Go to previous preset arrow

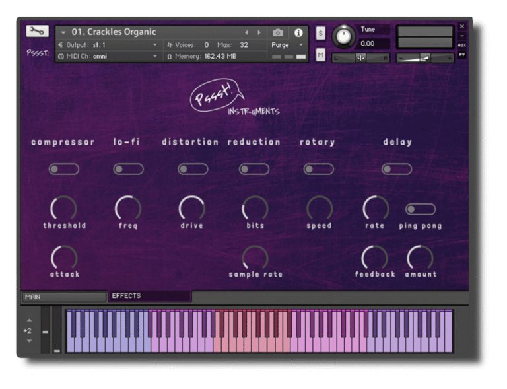point(246,32)
